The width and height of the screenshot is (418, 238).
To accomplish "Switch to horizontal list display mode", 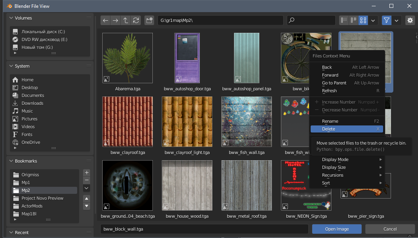I will (x=353, y=20).
